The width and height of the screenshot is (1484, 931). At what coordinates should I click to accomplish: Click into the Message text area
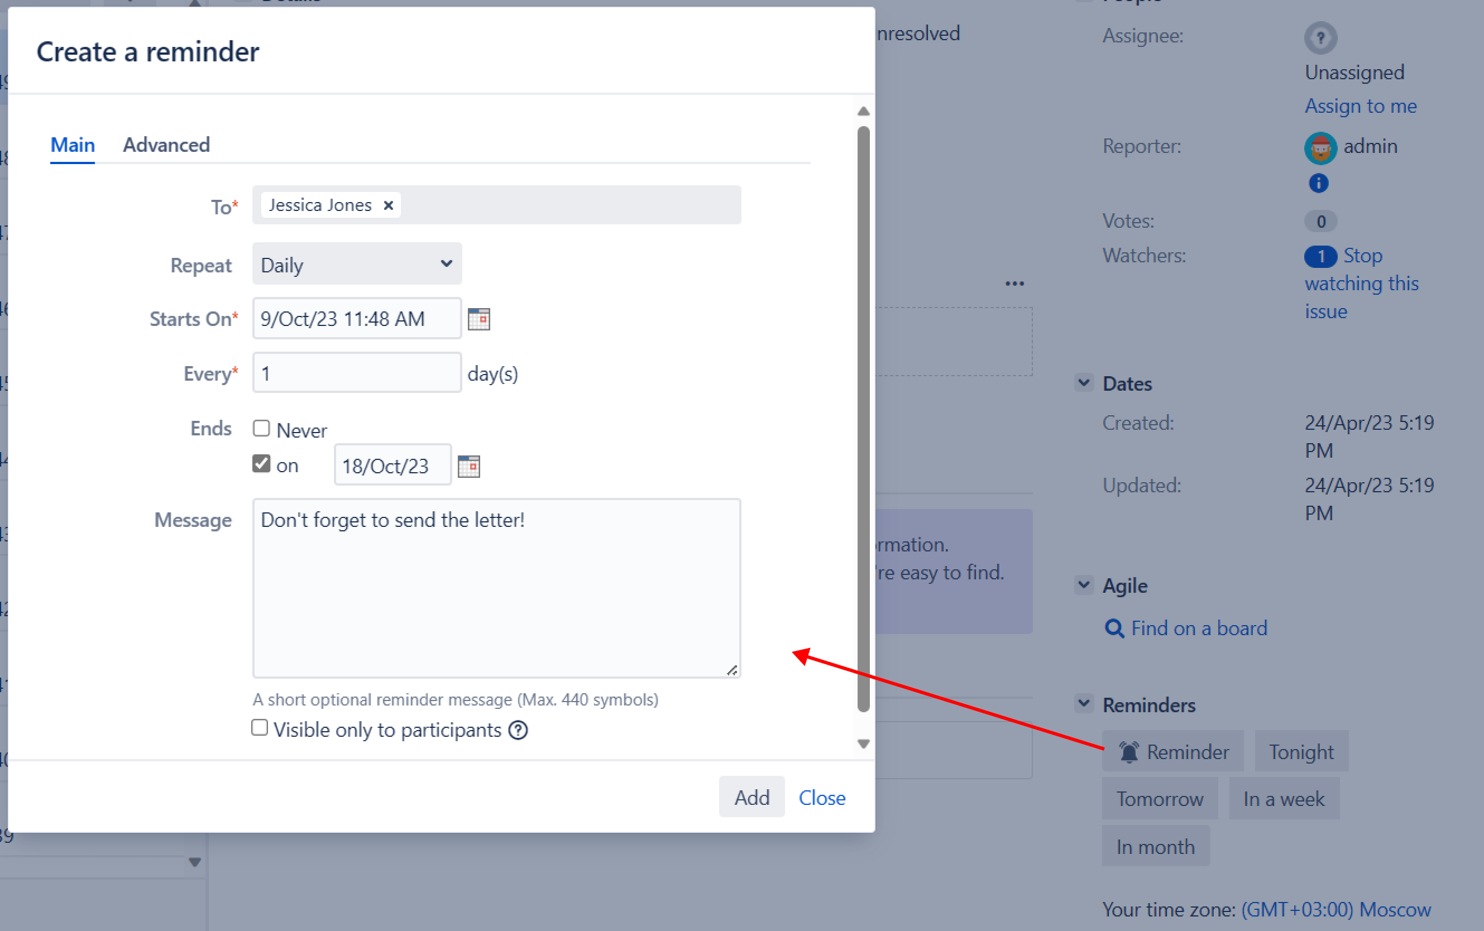(496, 588)
